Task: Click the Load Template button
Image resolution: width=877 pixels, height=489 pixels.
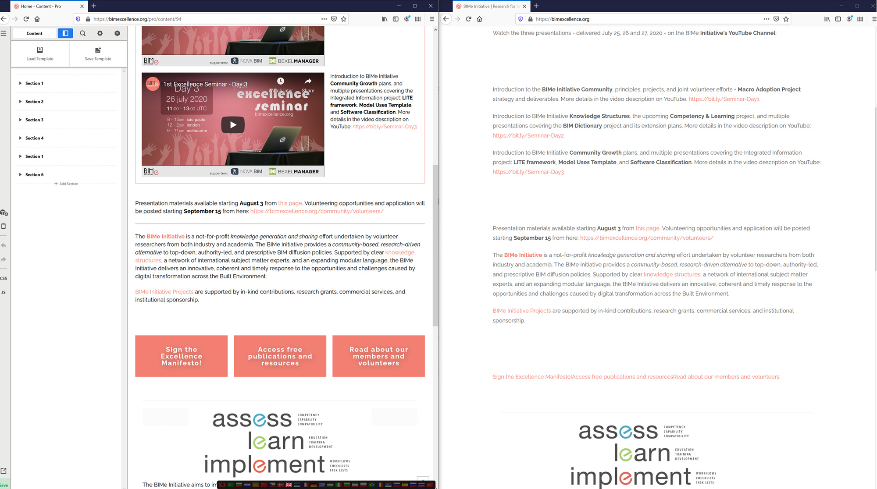Action: click(40, 54)
